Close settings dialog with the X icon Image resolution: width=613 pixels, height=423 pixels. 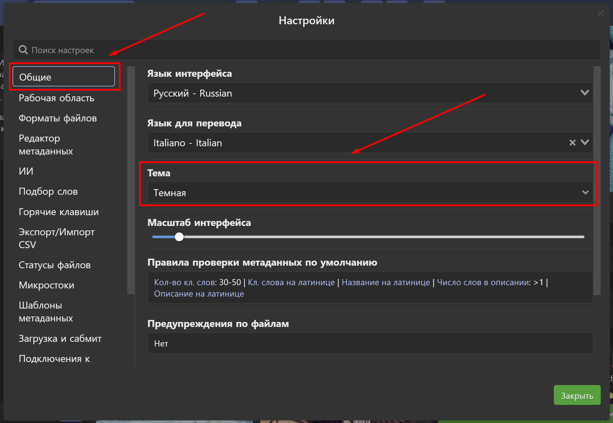pyautogui.click(x=600, y=13)
